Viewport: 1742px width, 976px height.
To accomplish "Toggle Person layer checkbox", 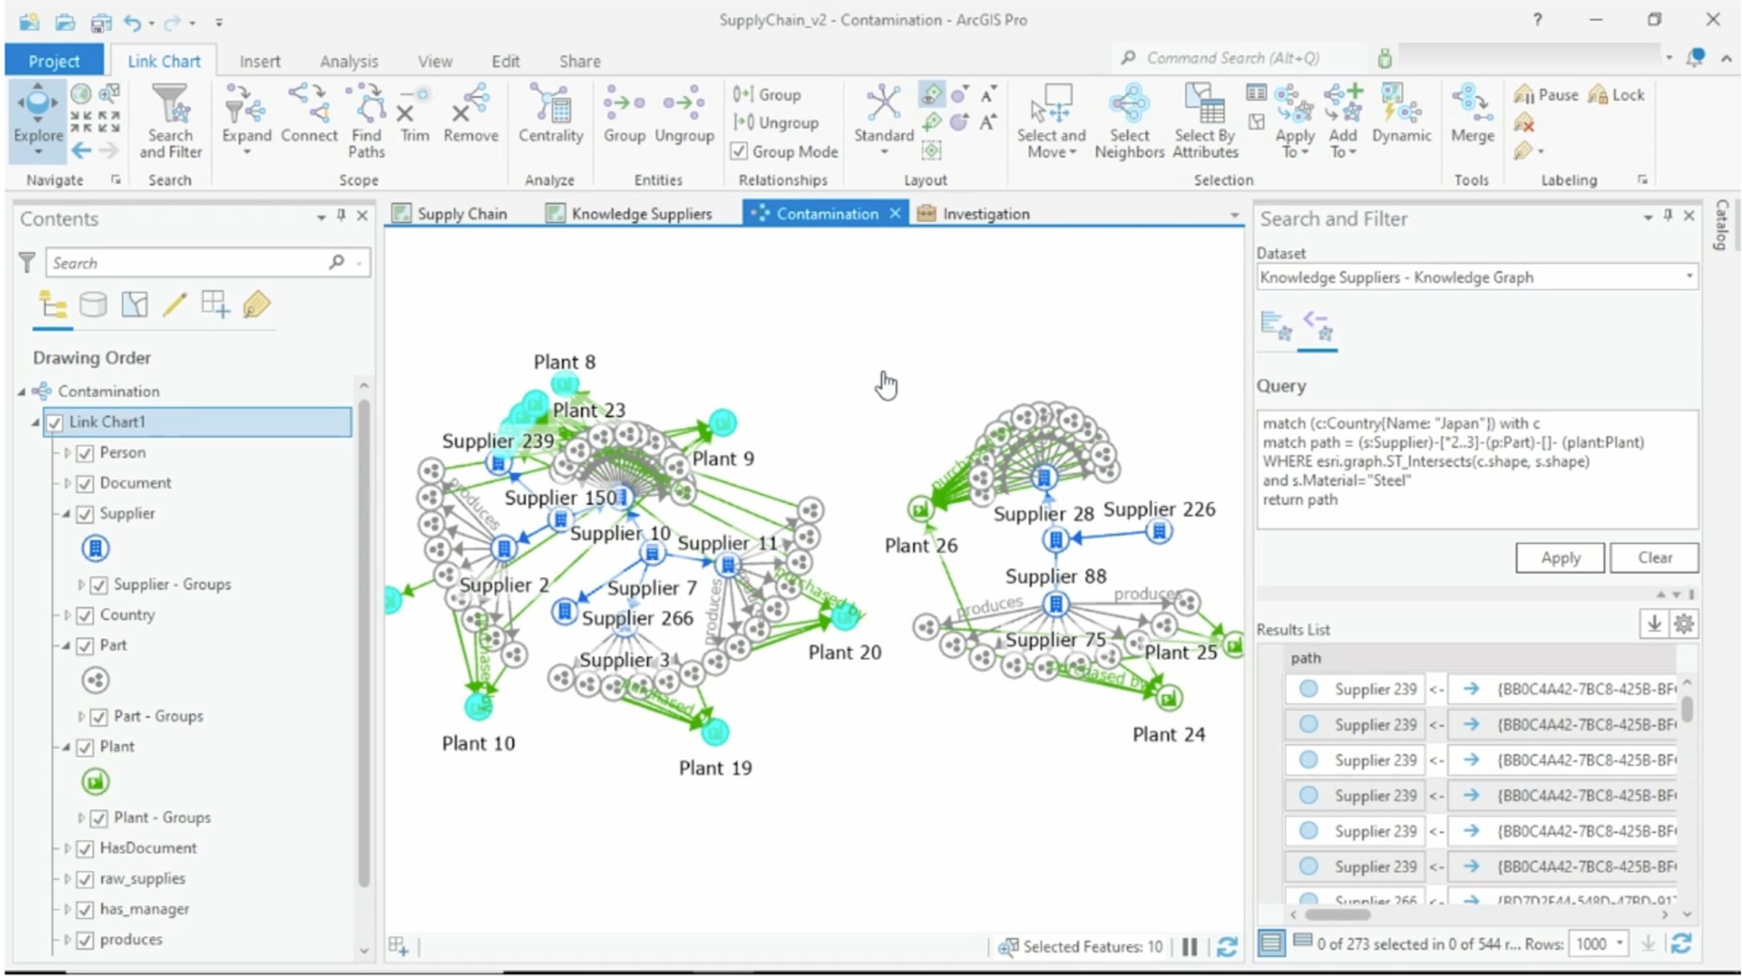I will pyautogui.click(x=84, y=453).
